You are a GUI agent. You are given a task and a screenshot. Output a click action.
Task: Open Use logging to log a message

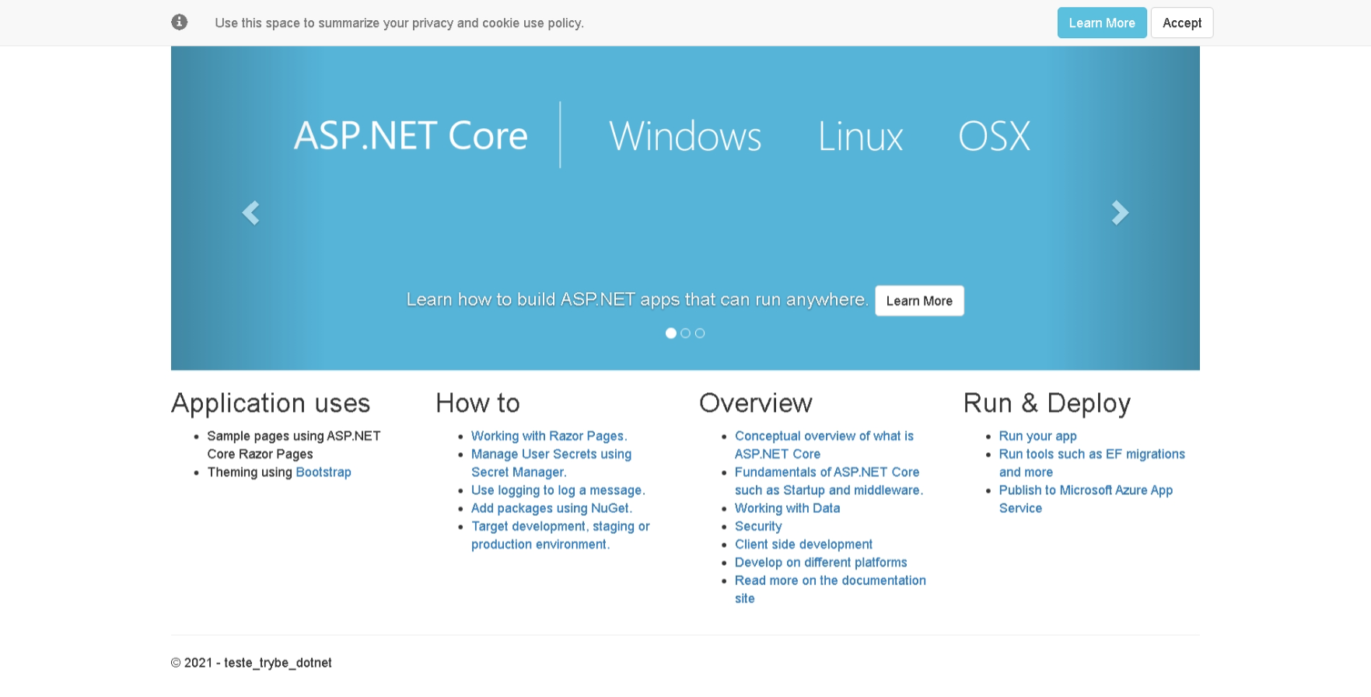click(x=558, y=490)
